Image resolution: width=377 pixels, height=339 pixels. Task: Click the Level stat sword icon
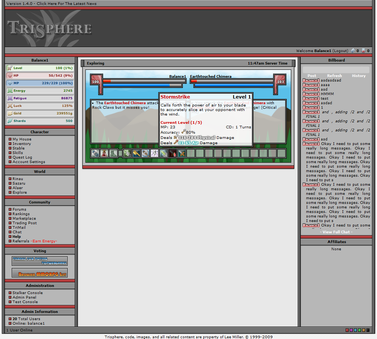click(9, 68)
